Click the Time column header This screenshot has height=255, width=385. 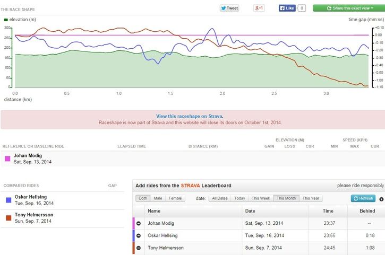(x=328, y=211)
